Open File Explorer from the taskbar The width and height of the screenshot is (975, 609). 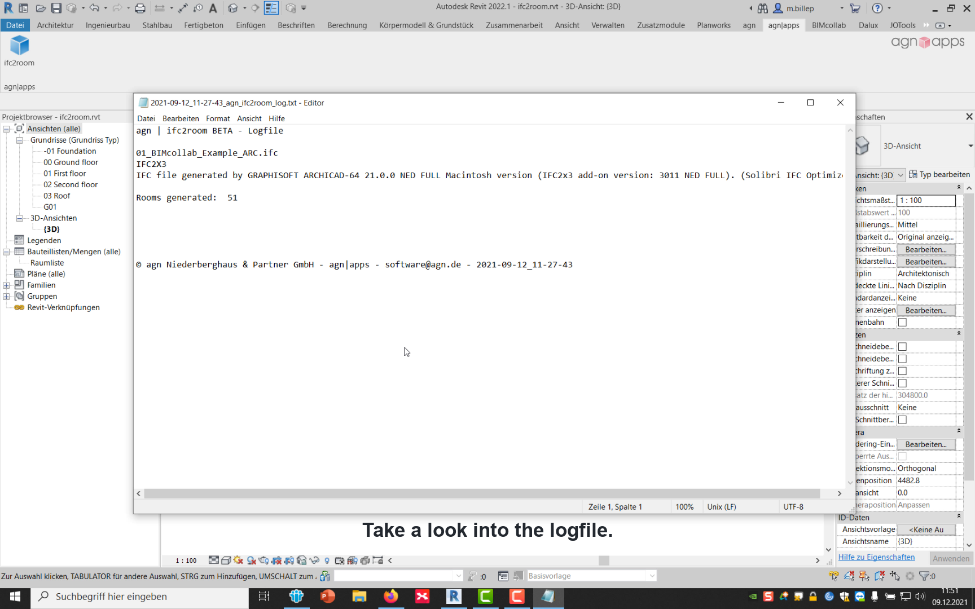pyautogui.click(x=359, y=596)
